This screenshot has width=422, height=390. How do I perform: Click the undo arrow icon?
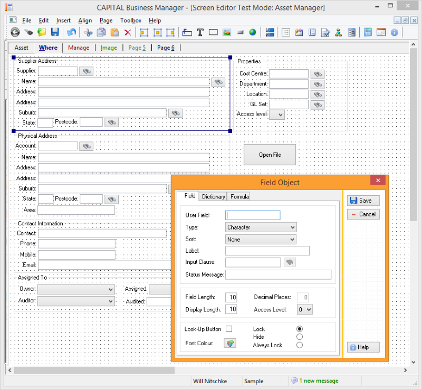pos(72,32)
